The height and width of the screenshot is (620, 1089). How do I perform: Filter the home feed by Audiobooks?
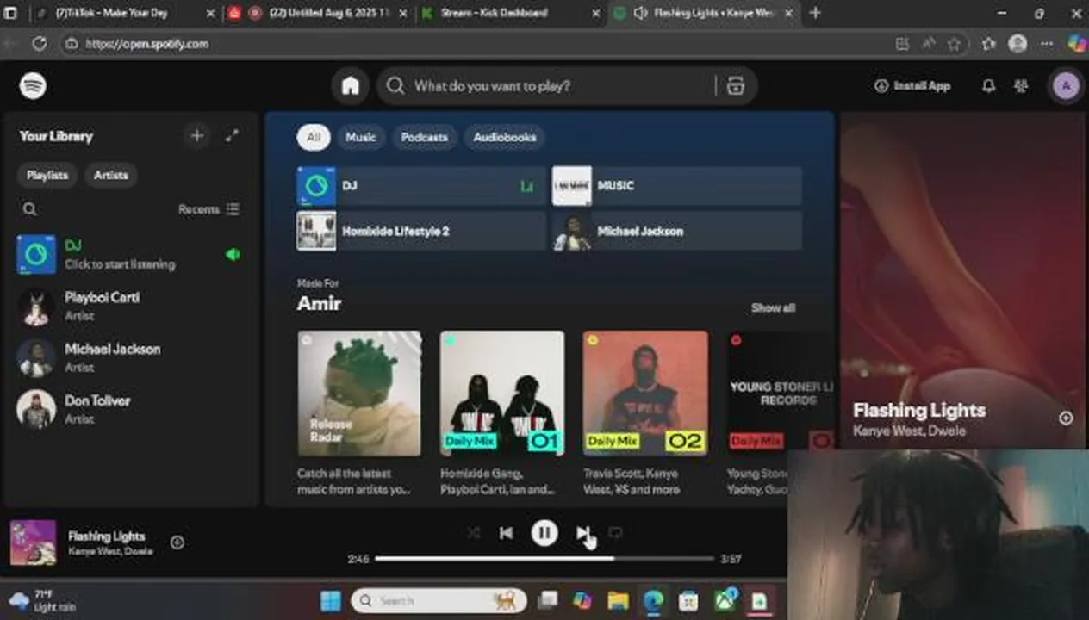[x=505, y=137]
